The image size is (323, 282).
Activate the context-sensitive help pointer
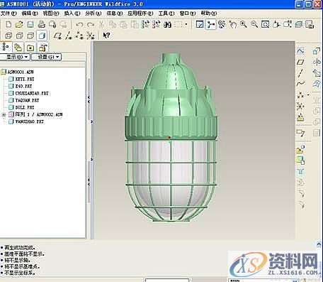(106, 36)
